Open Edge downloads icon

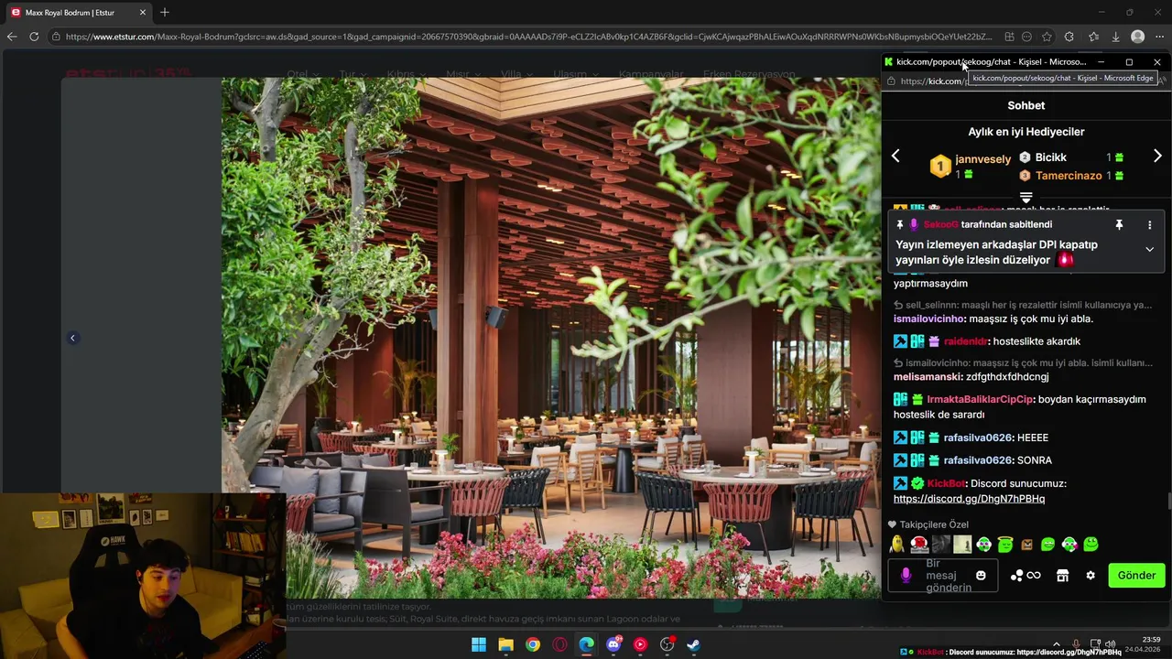click(x=1115, y=37)
